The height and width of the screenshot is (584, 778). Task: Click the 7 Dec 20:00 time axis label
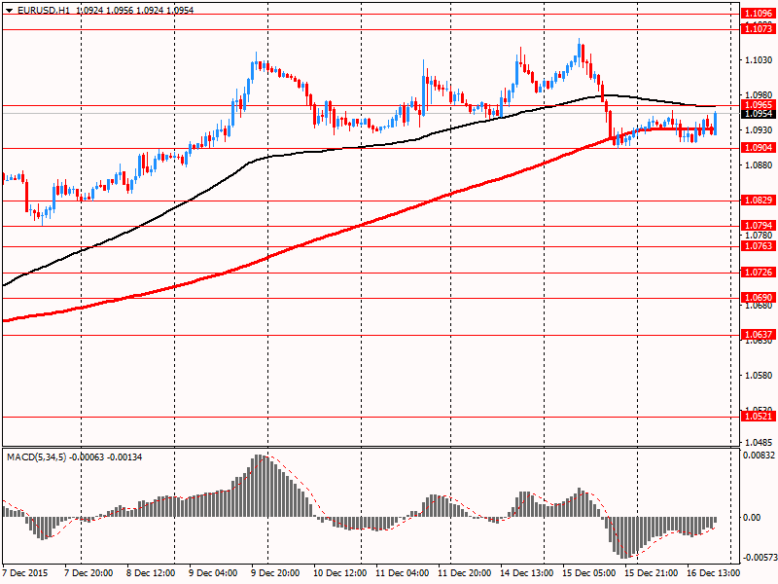pyautogui.click(x=88, y=573)
